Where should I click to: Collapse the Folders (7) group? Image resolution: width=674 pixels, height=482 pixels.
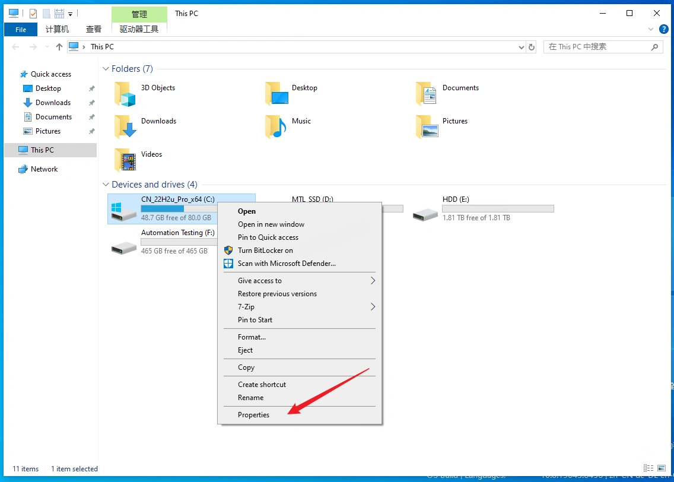[106, 69]
